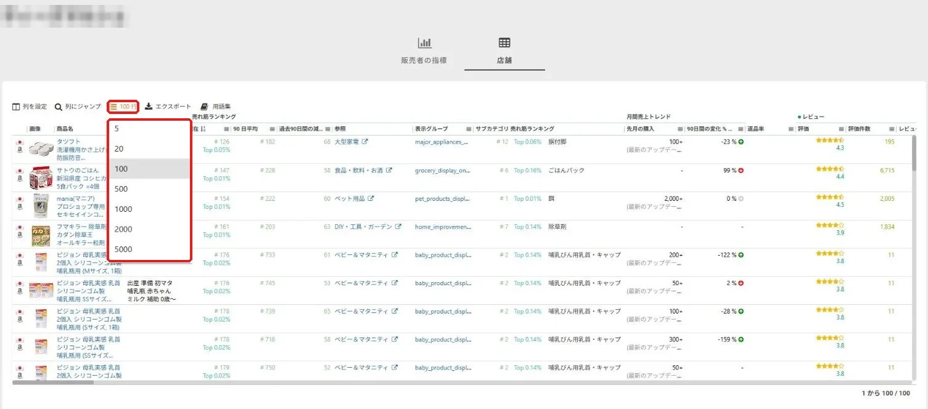Click the sort arrow icon in 在 column header
Screen dimensions: 928x409
[x=203, y=129]
